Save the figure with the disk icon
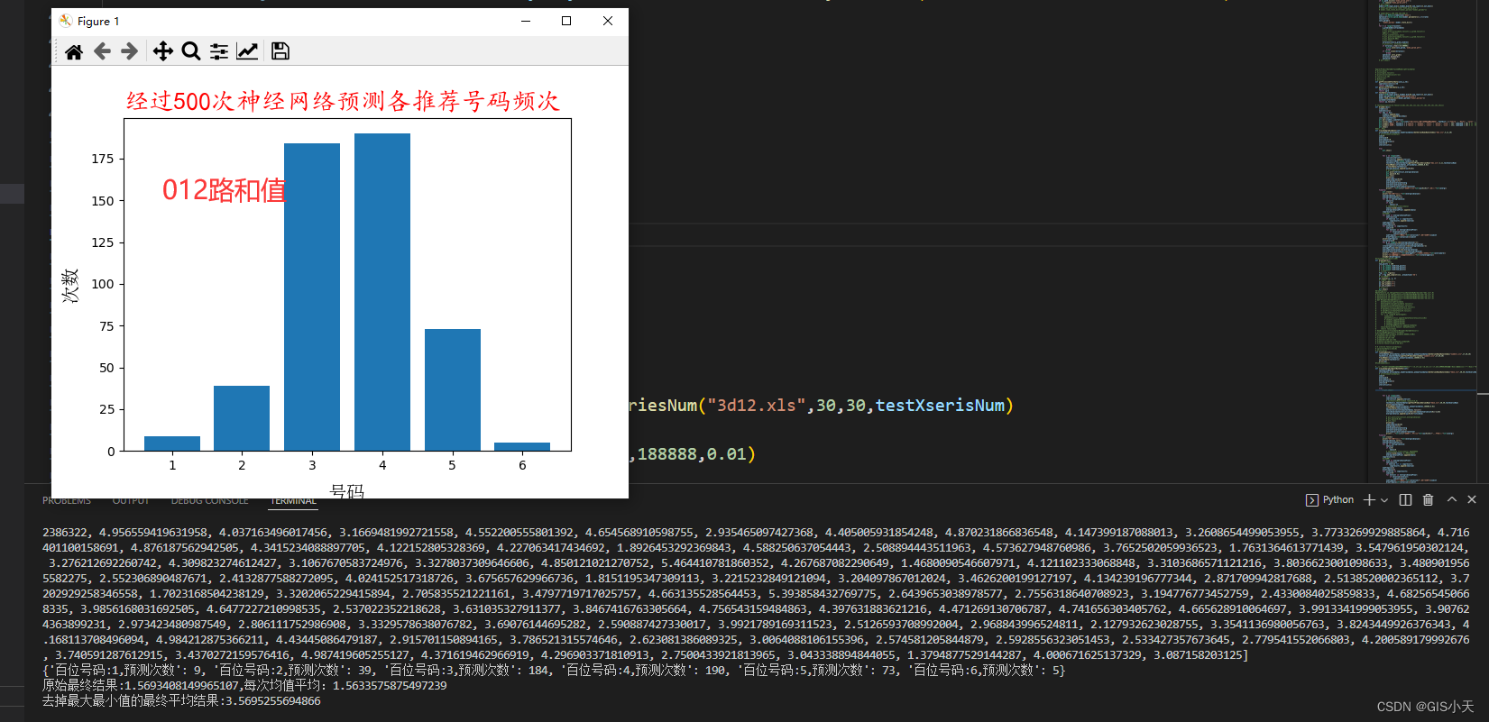Image resolution: width=1489 pixels, height=722 pixels. (x=280, y=51)
